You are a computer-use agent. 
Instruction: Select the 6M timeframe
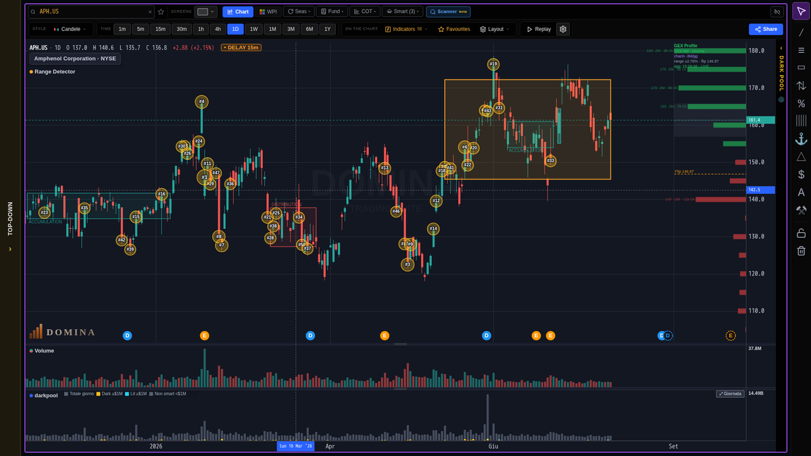pyautogui.click(x=309, y=29)
